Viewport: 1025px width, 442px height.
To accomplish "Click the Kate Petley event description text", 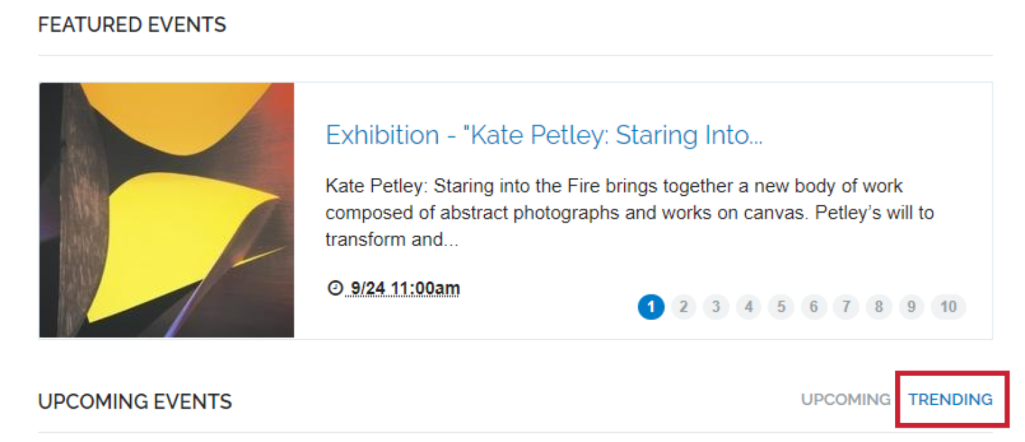I will point(629,213).
